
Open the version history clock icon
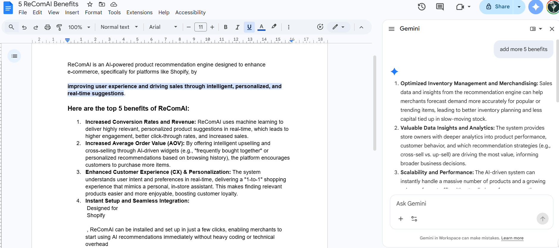(422, 7)
